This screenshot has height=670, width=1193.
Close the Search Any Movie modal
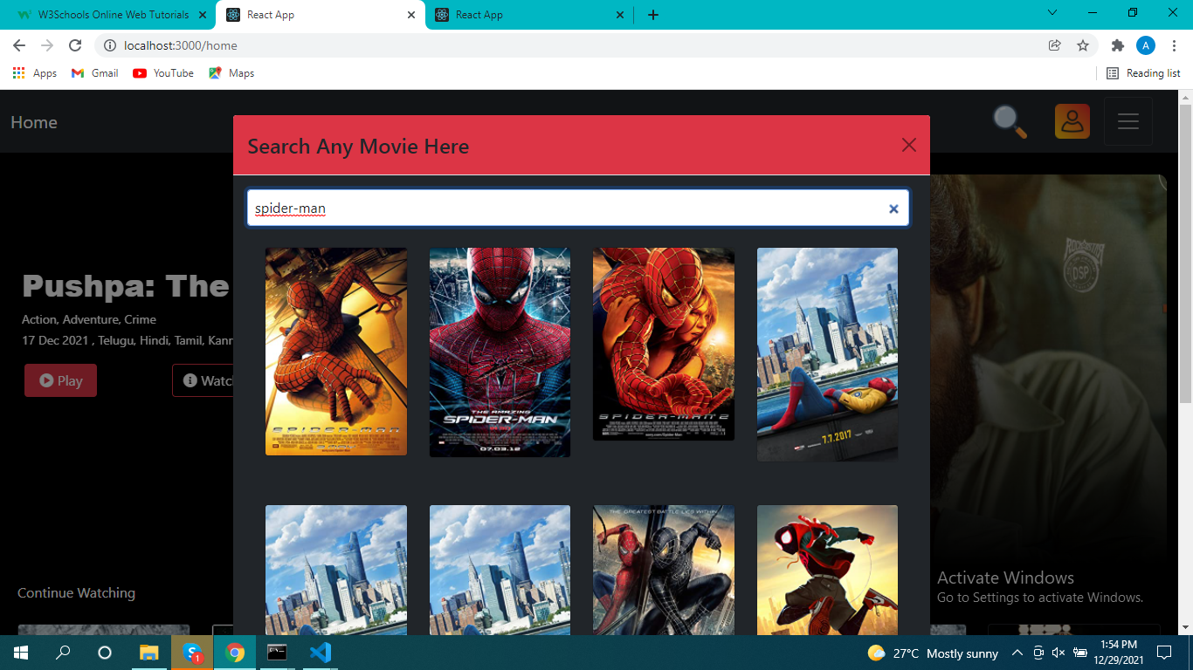(x=909, y=145)
